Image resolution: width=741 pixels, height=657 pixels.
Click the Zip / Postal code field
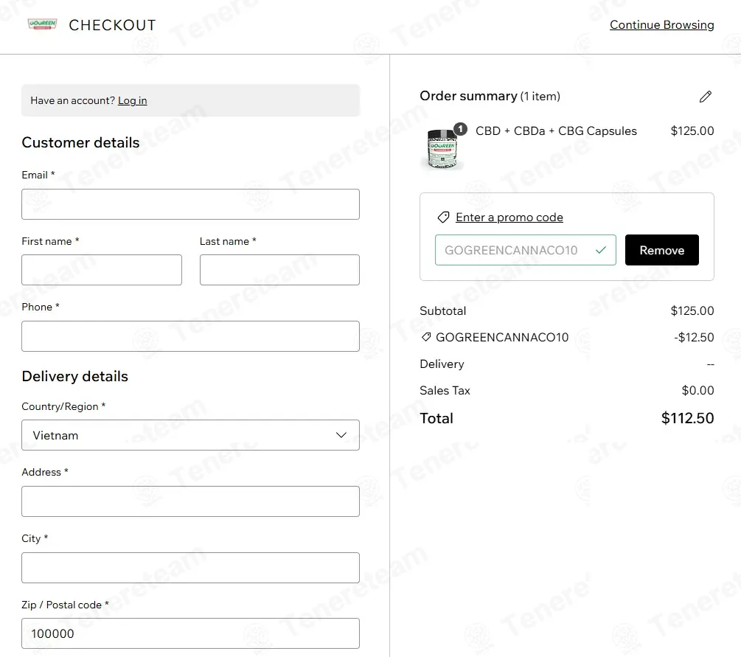click(190, 633)
